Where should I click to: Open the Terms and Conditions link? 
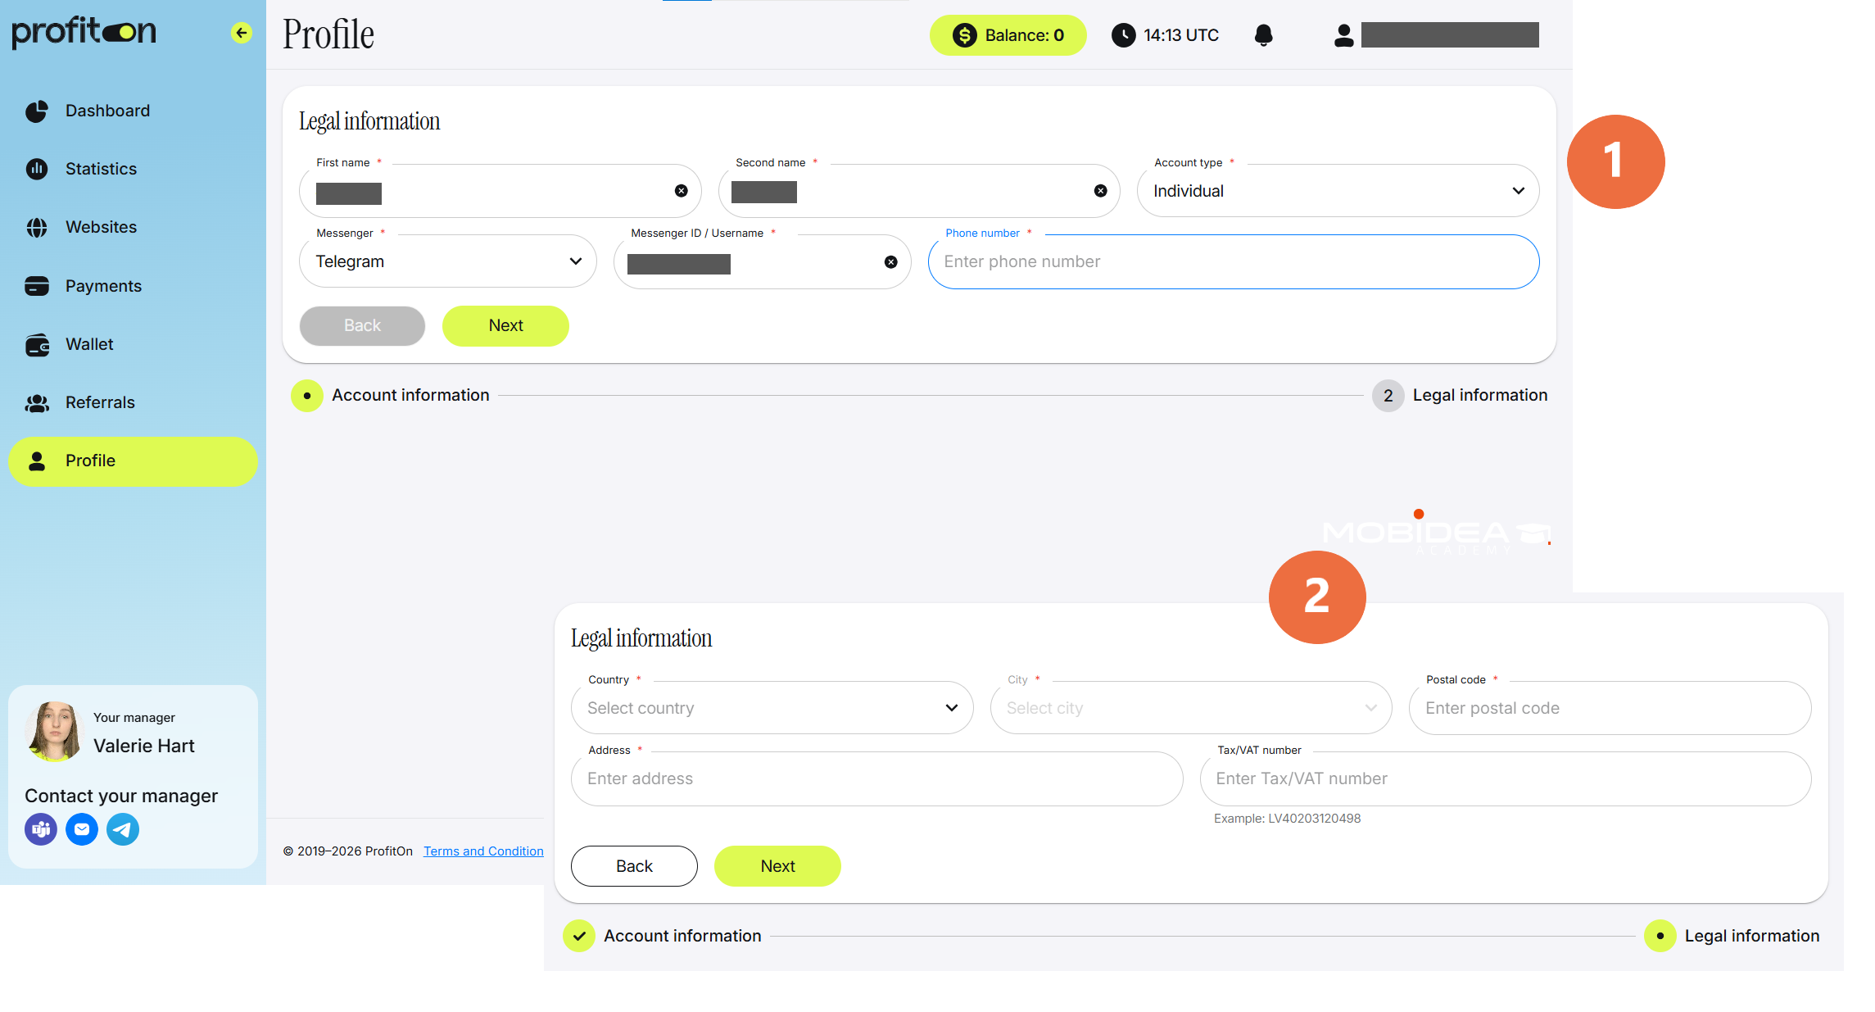point(482,851)
